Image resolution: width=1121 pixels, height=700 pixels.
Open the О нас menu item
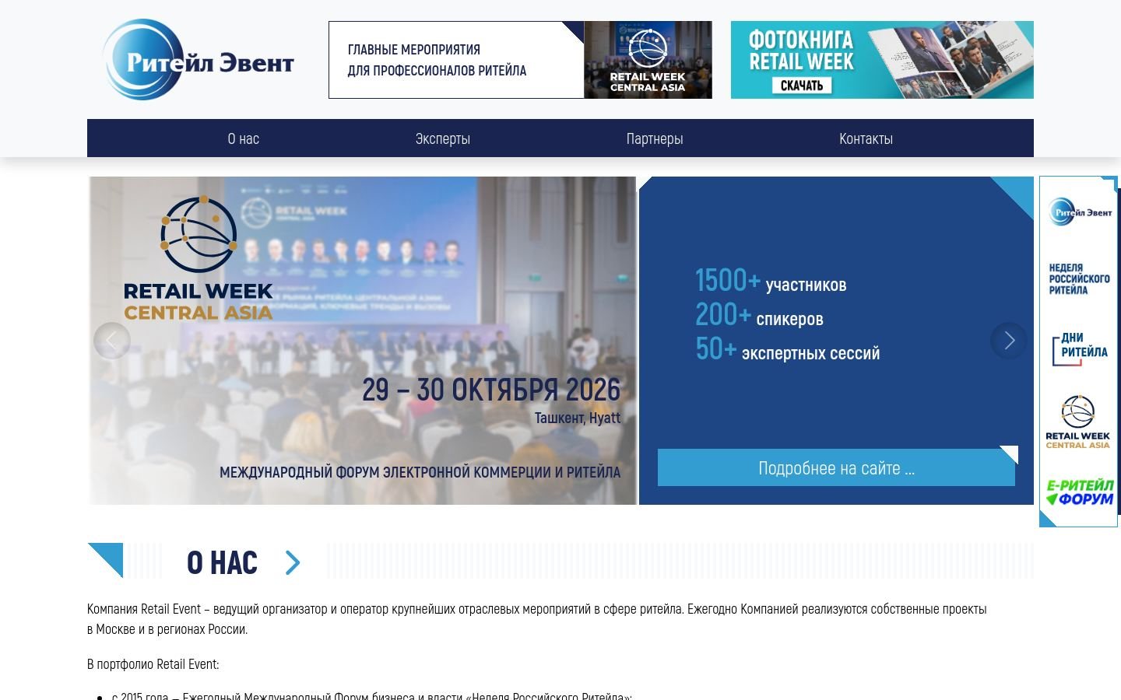click(244, 138)
